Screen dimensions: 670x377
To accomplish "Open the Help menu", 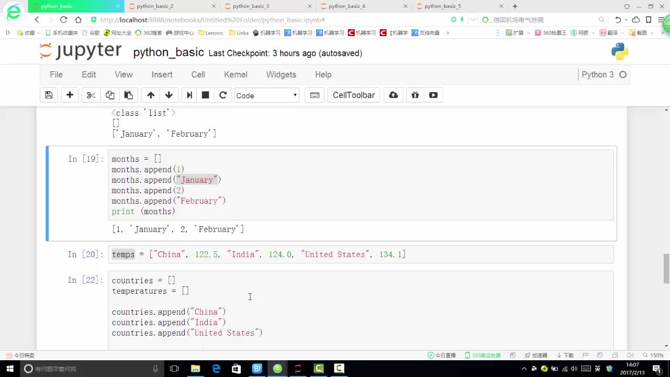I will pyautogui.click(x=323, y=74).
